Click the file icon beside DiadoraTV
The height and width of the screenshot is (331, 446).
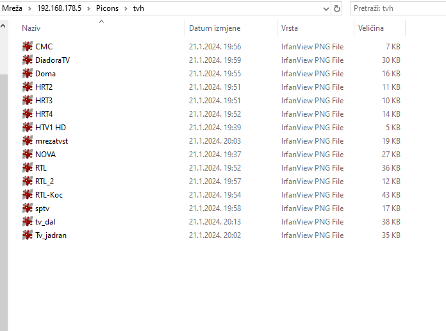coord(28,60)
